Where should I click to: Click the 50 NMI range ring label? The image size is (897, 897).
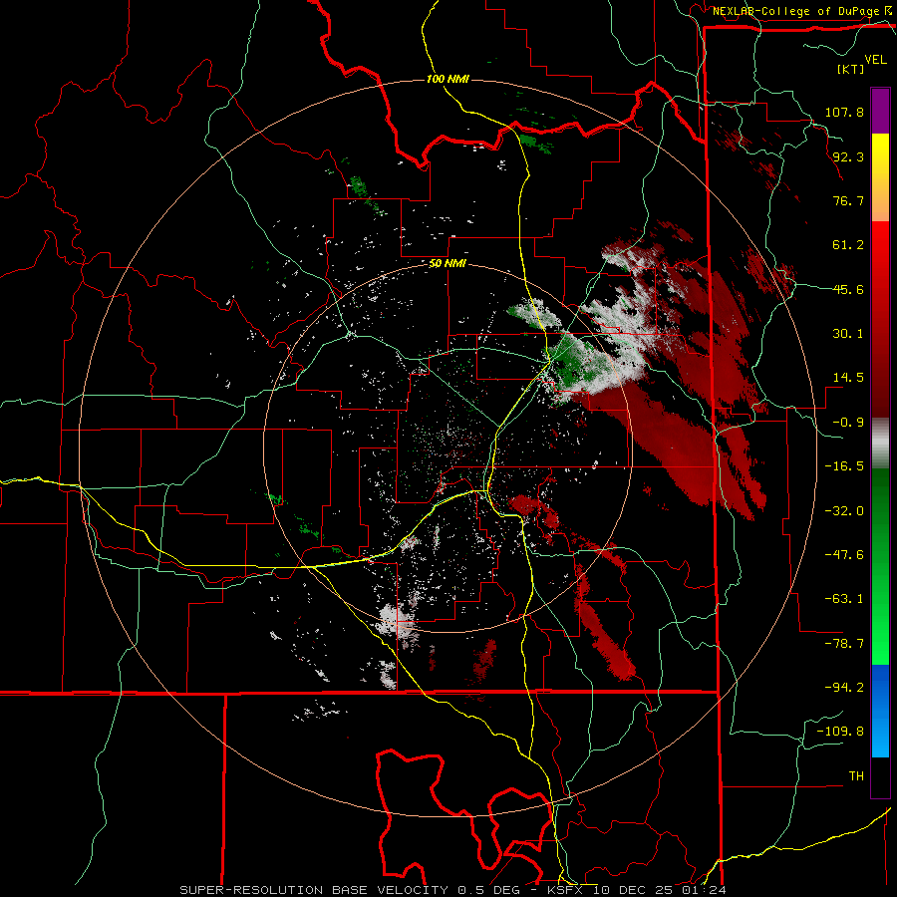[448, 264]
